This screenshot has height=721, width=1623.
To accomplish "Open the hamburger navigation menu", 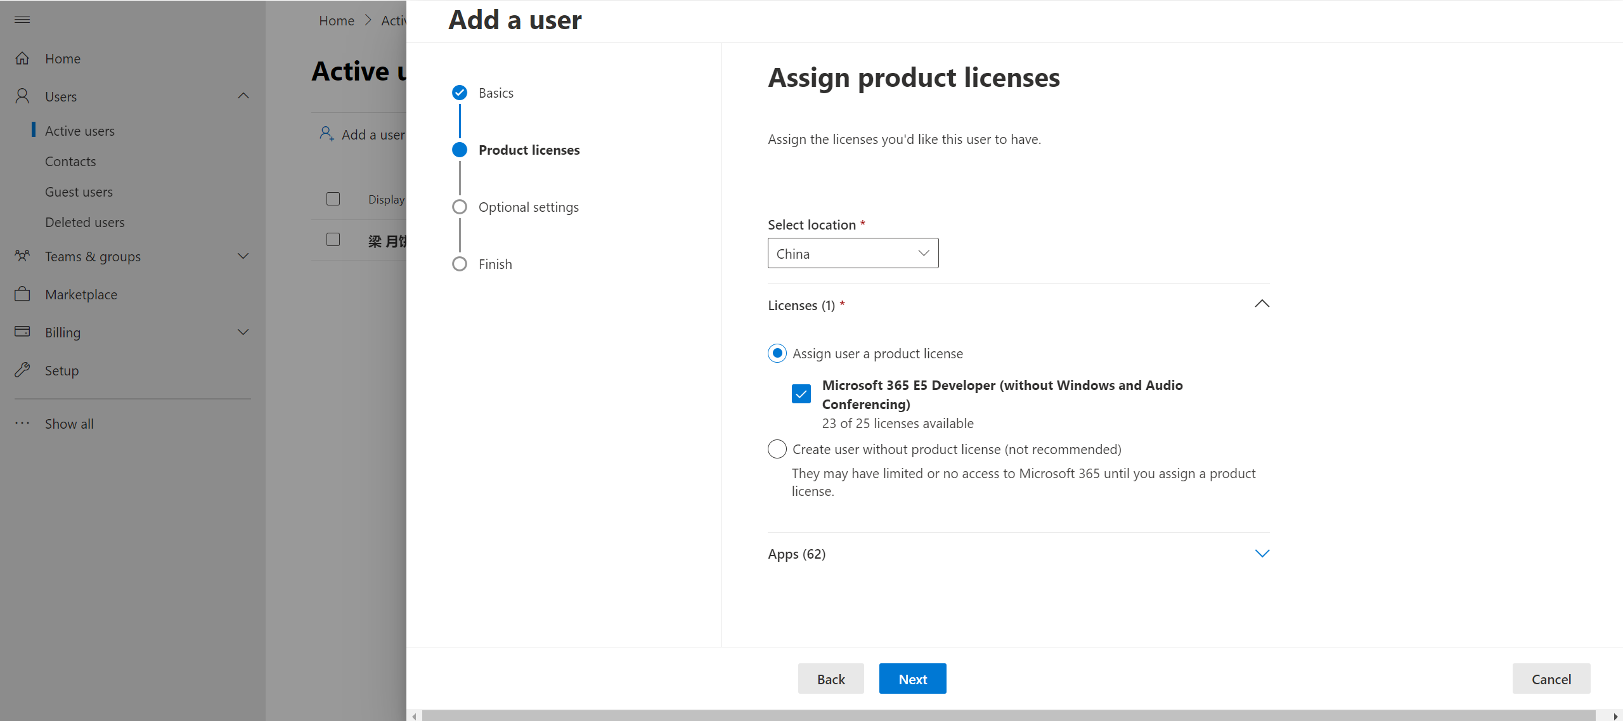I will click(x=22, y=19).
